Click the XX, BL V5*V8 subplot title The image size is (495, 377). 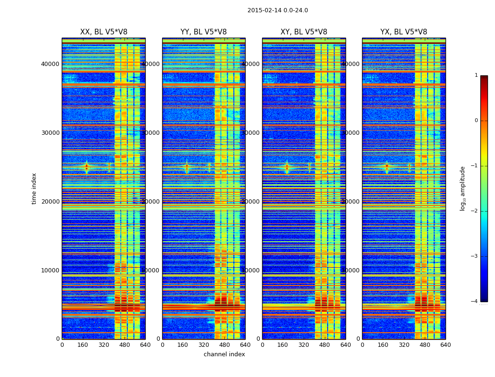pyautogui.click(x=104, y=32)
